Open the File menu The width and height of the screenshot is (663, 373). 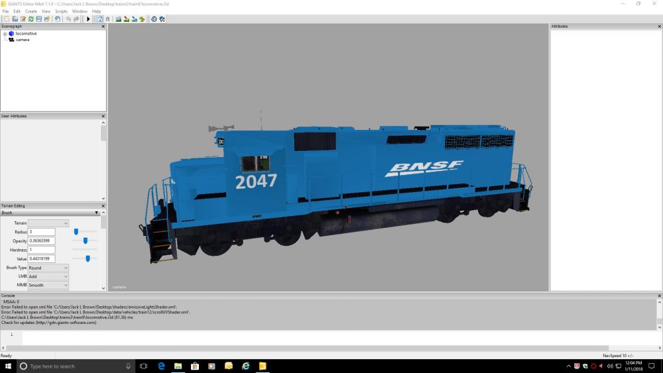tap(5, 11)
